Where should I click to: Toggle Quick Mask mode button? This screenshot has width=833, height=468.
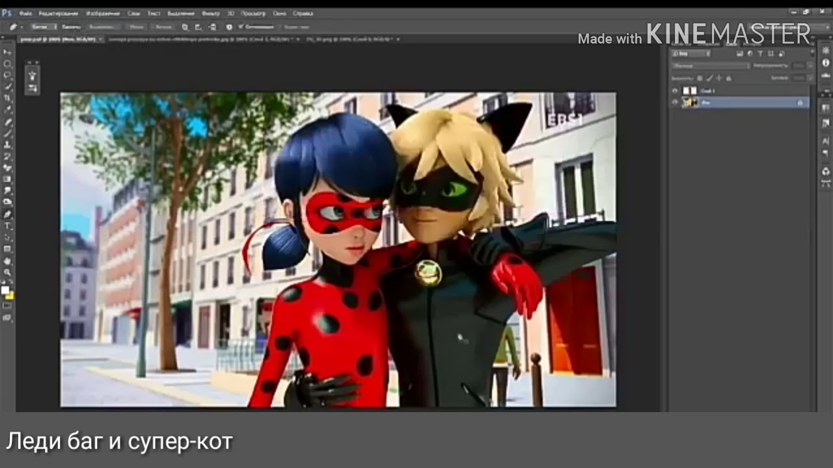pos(7,306)
